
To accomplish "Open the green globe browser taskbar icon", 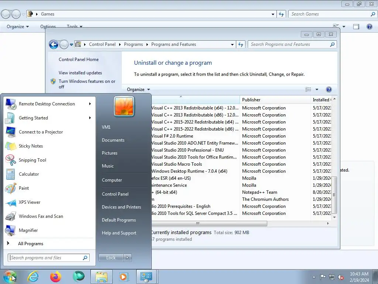I will point(79,277).
